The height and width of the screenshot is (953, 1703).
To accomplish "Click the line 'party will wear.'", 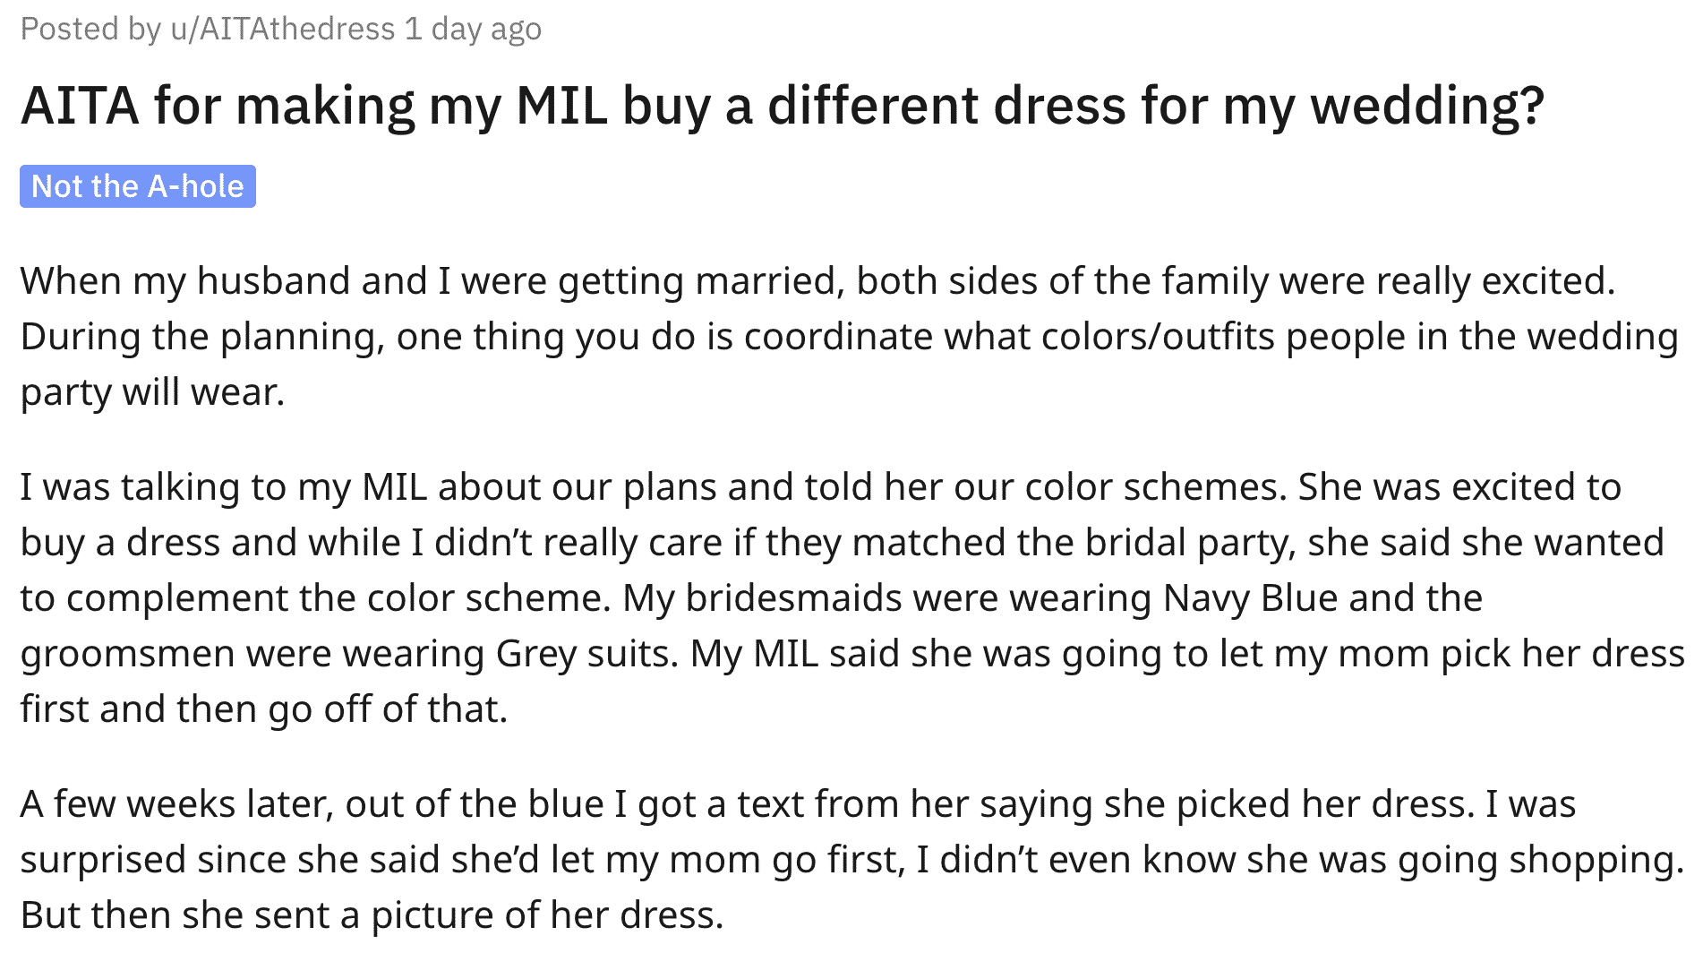I will 152,391.
